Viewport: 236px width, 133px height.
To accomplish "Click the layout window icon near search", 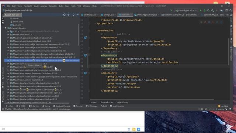I will tap(226, 10).
